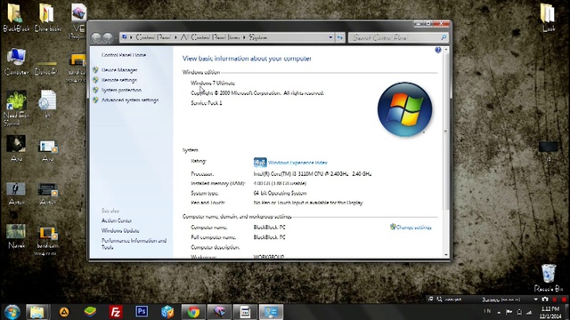Select the active System window taskbar button
570x320 pixels.
coord(271,312)
